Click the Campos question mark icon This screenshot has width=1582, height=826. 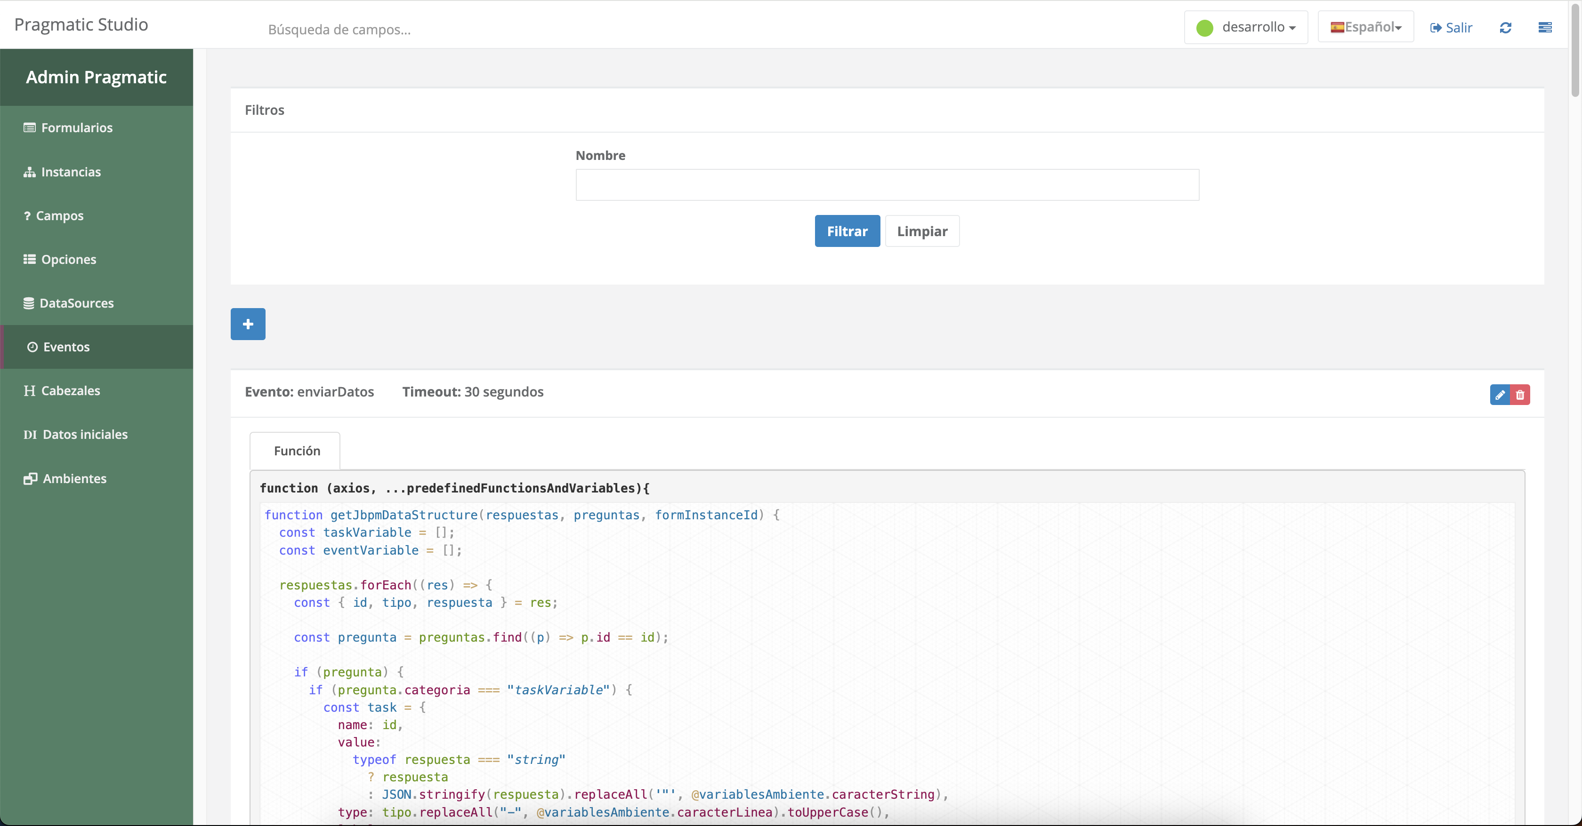(27, 216)
